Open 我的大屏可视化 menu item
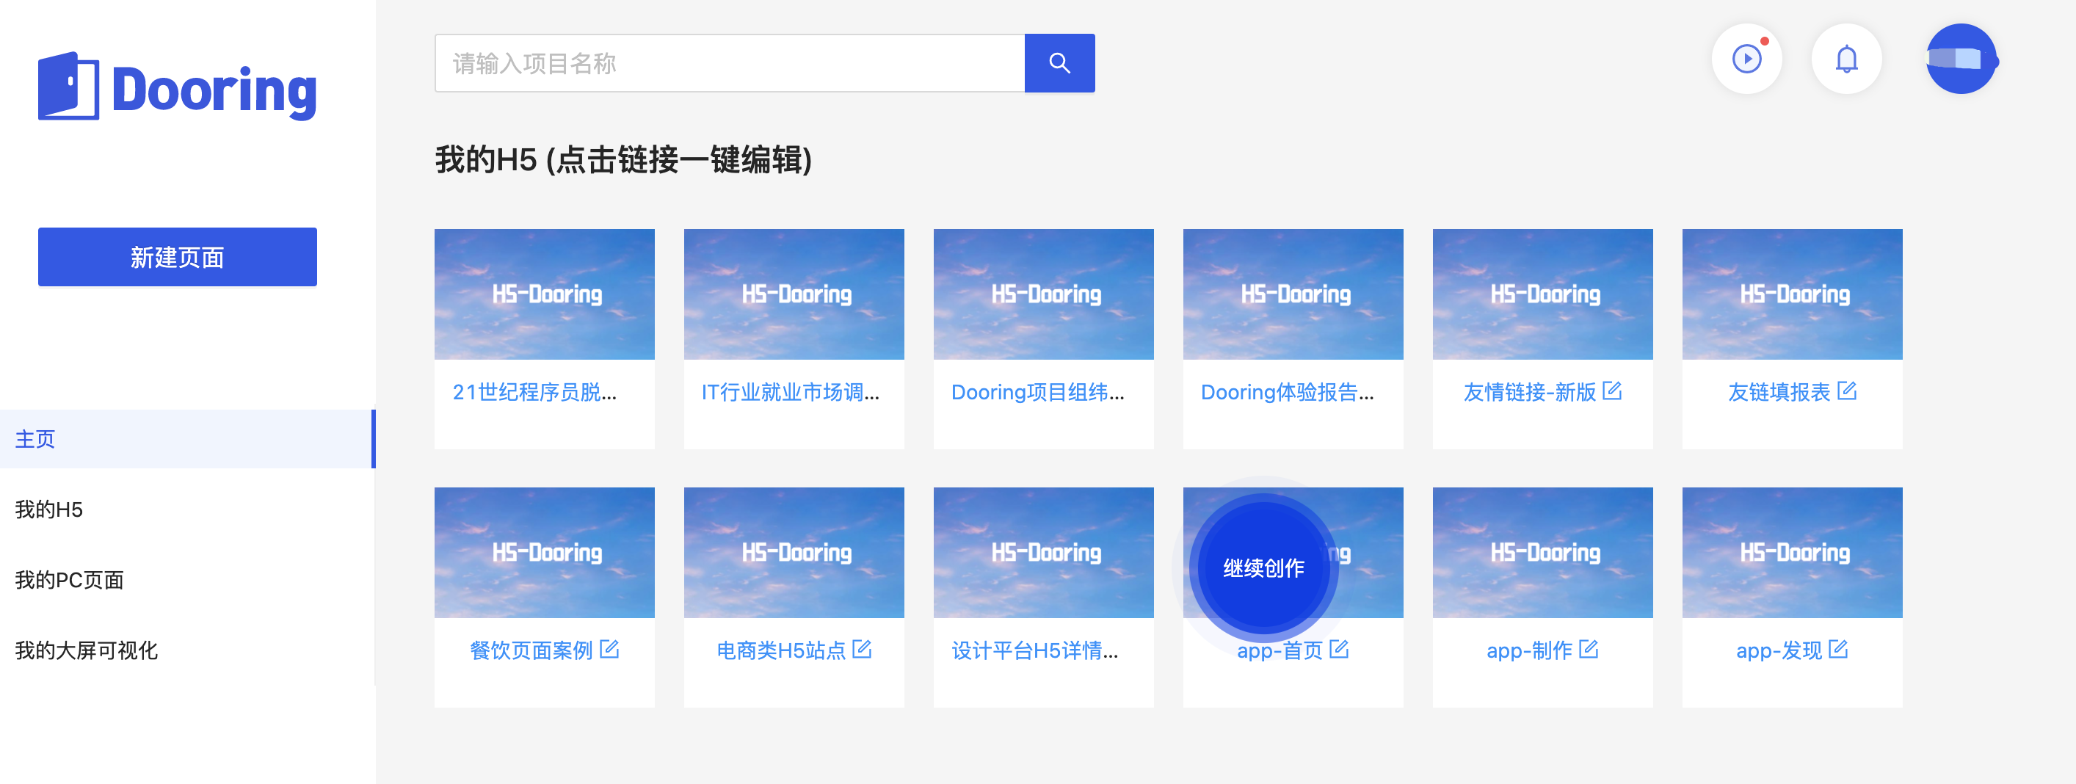This screenshot has width=2076, height=784. (86, 650)
